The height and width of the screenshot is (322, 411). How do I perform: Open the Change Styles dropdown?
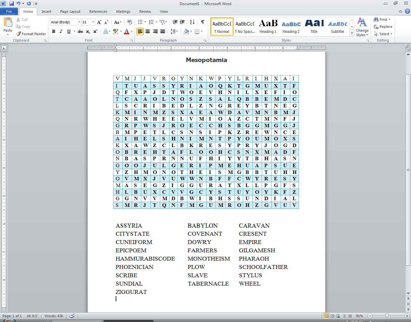tap(362, 27)
